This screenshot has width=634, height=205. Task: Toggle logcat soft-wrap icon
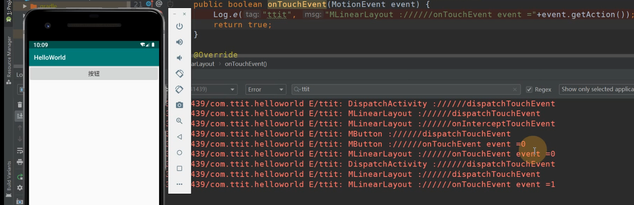(20, 150)
